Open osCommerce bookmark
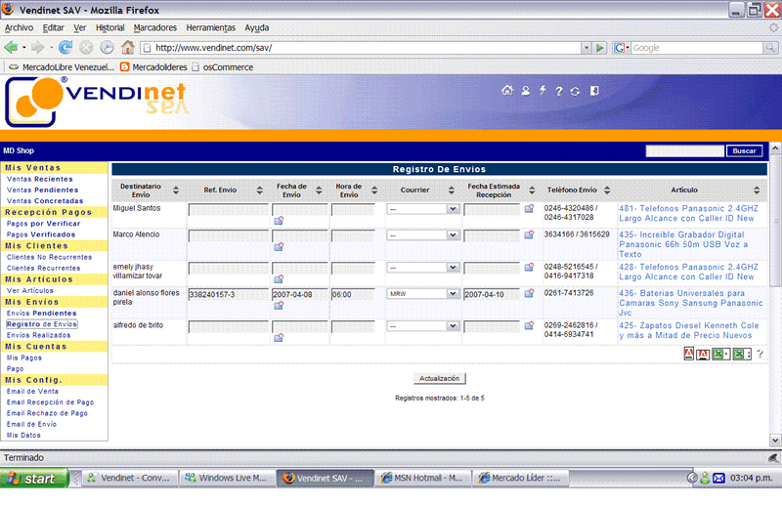Viewport: 782px width, 506px height. (x=223, y=67)
